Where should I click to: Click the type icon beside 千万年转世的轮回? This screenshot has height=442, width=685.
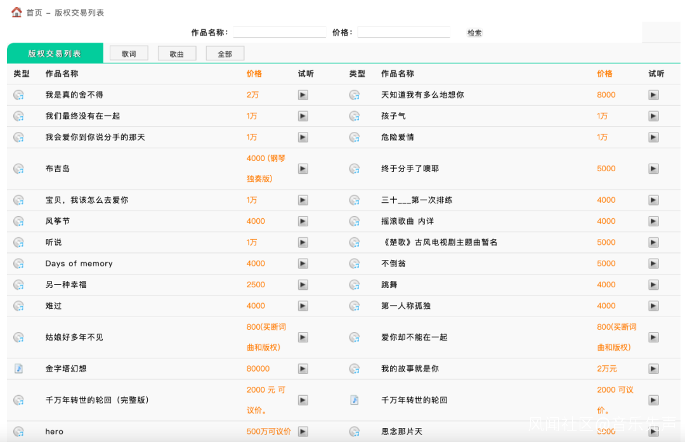(x=355, y=400)
